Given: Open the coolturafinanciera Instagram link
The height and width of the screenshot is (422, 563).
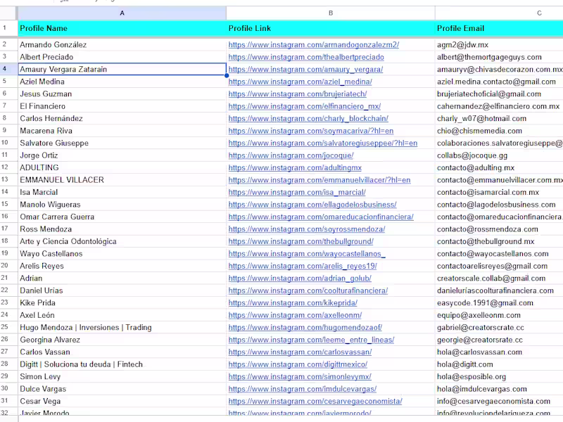Looking at the screenshot, I should click(x=308, y=290).
